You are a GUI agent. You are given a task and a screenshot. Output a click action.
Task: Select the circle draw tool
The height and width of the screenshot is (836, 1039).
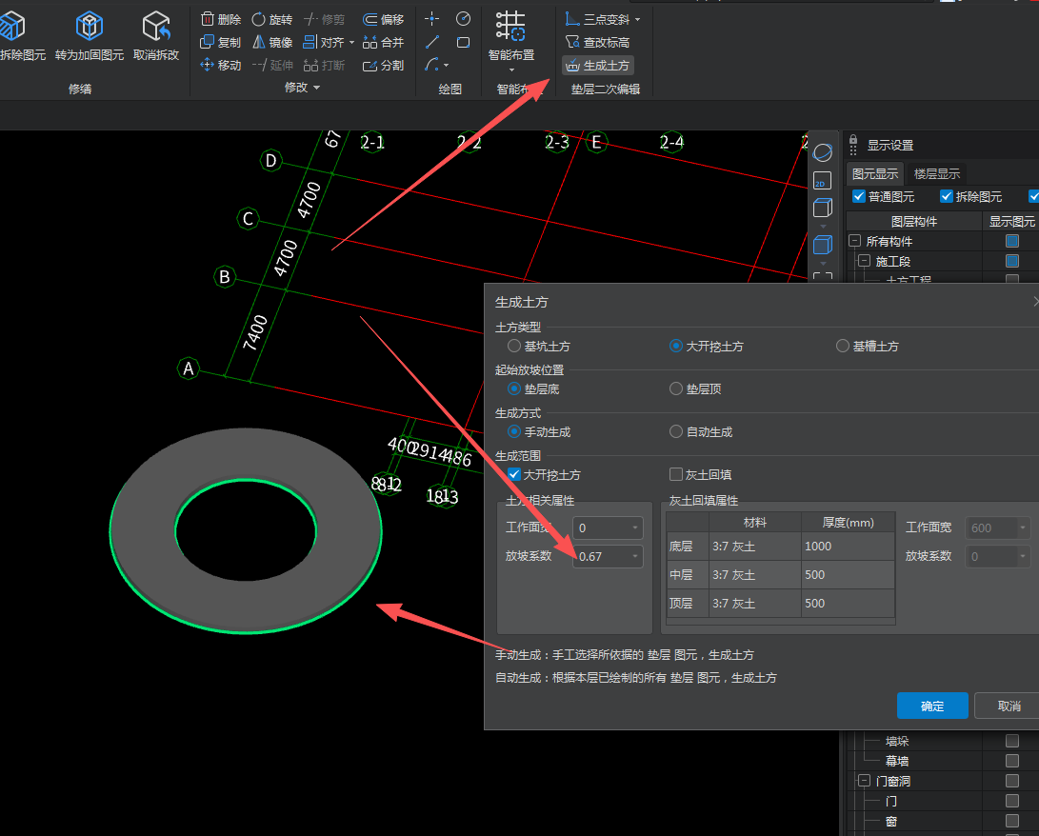tap(463, 19)
